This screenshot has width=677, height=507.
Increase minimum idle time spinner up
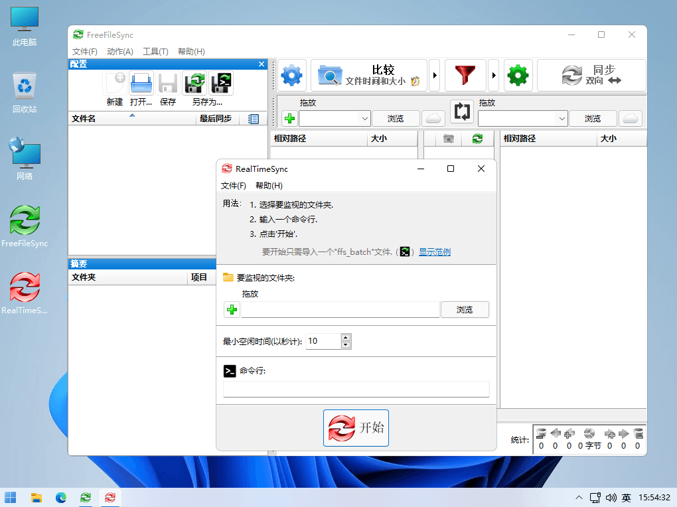click(x=345, y=337)
